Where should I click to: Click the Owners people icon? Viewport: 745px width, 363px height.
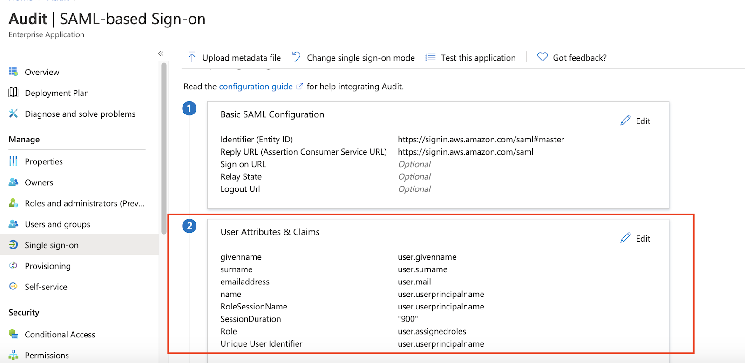tap(14, 182)
